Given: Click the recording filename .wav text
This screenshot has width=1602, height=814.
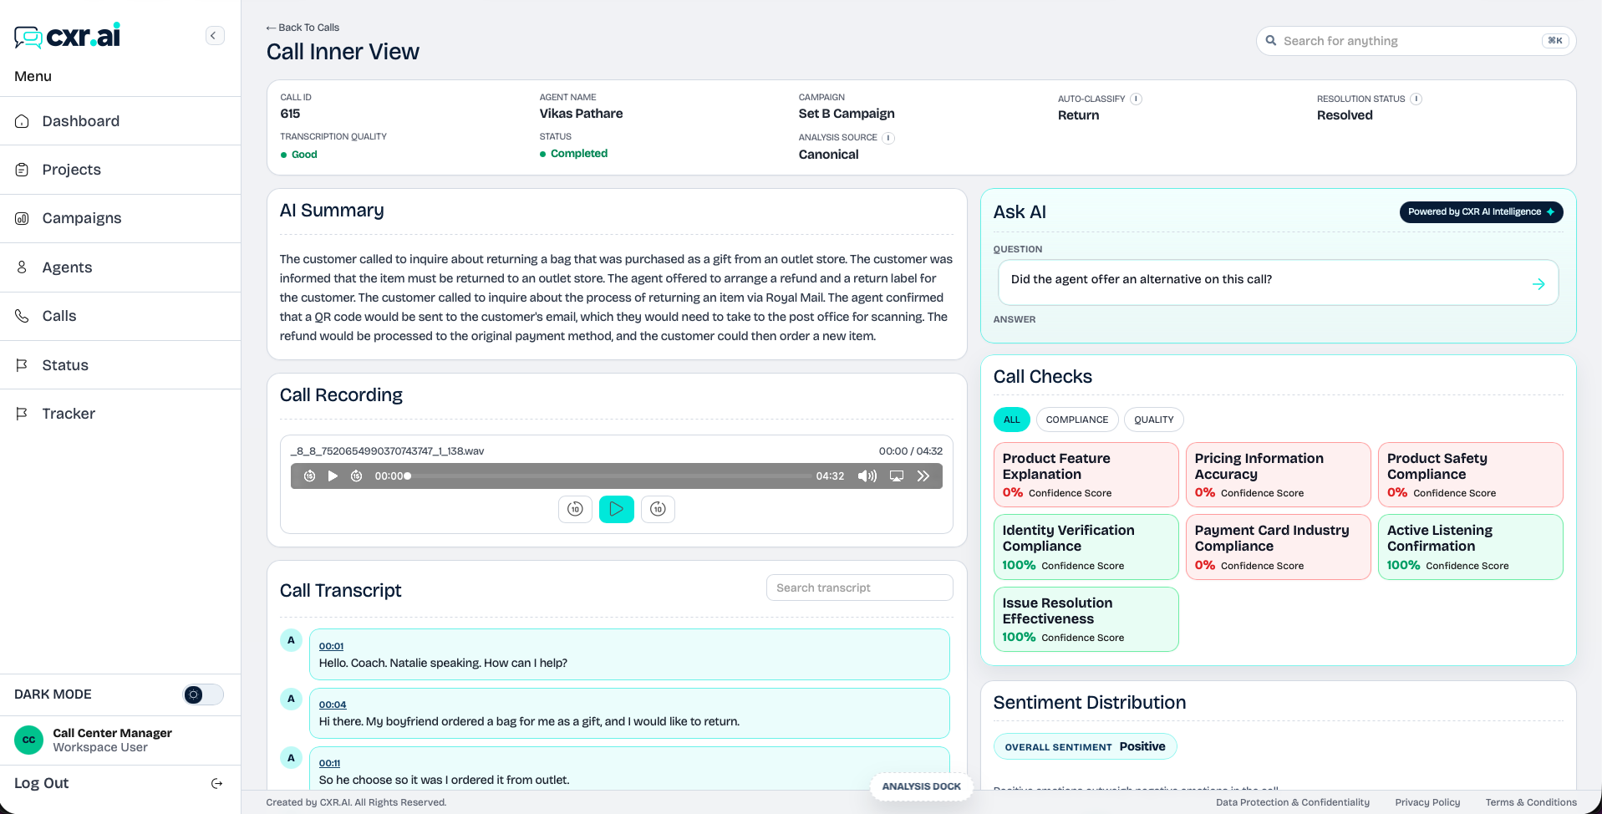Looking at the screenshot, I should [387, 451].
